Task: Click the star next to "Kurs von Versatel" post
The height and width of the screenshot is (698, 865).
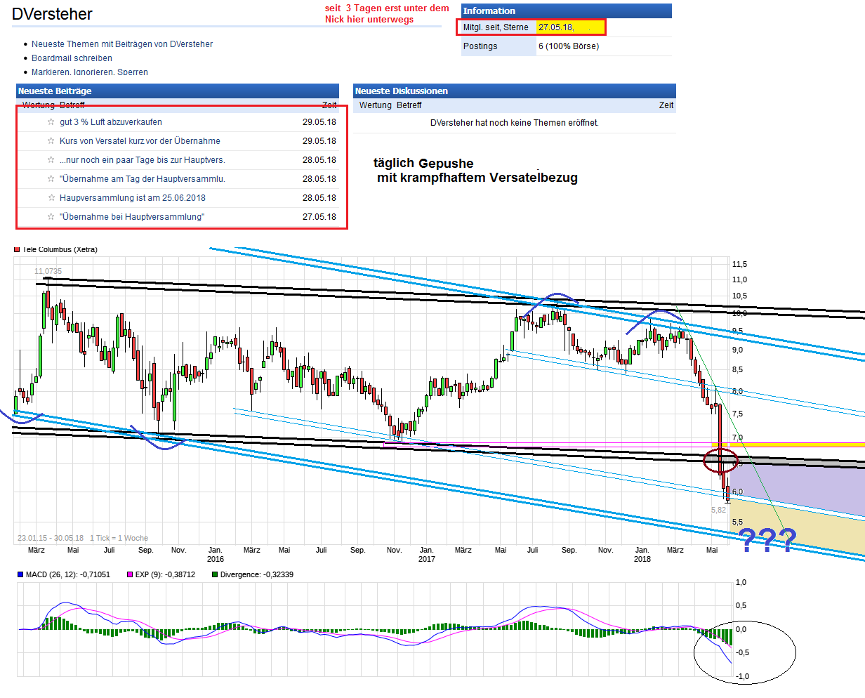Action: click(51, 141)
